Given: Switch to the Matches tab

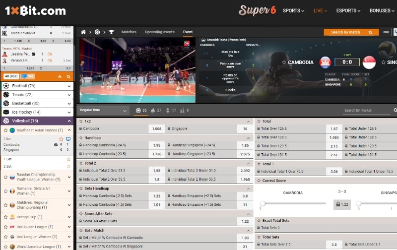Looking at the screenshot, I should pos(129,32).
